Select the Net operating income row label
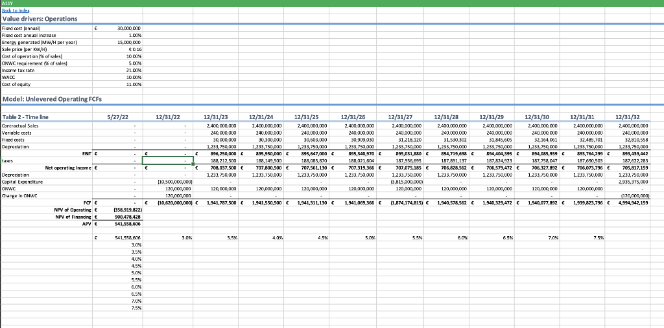The height and width of the screenshot is (328, 664). click(x=69, y=168)
